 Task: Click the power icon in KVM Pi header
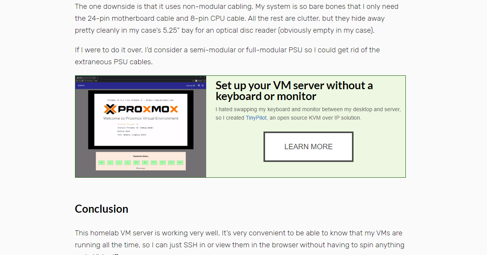(x=203, y=85)
